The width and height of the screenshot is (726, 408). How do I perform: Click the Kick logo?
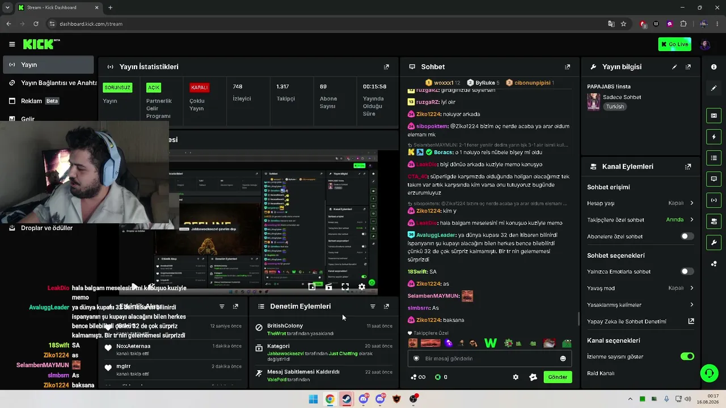(x=41, y=44)
